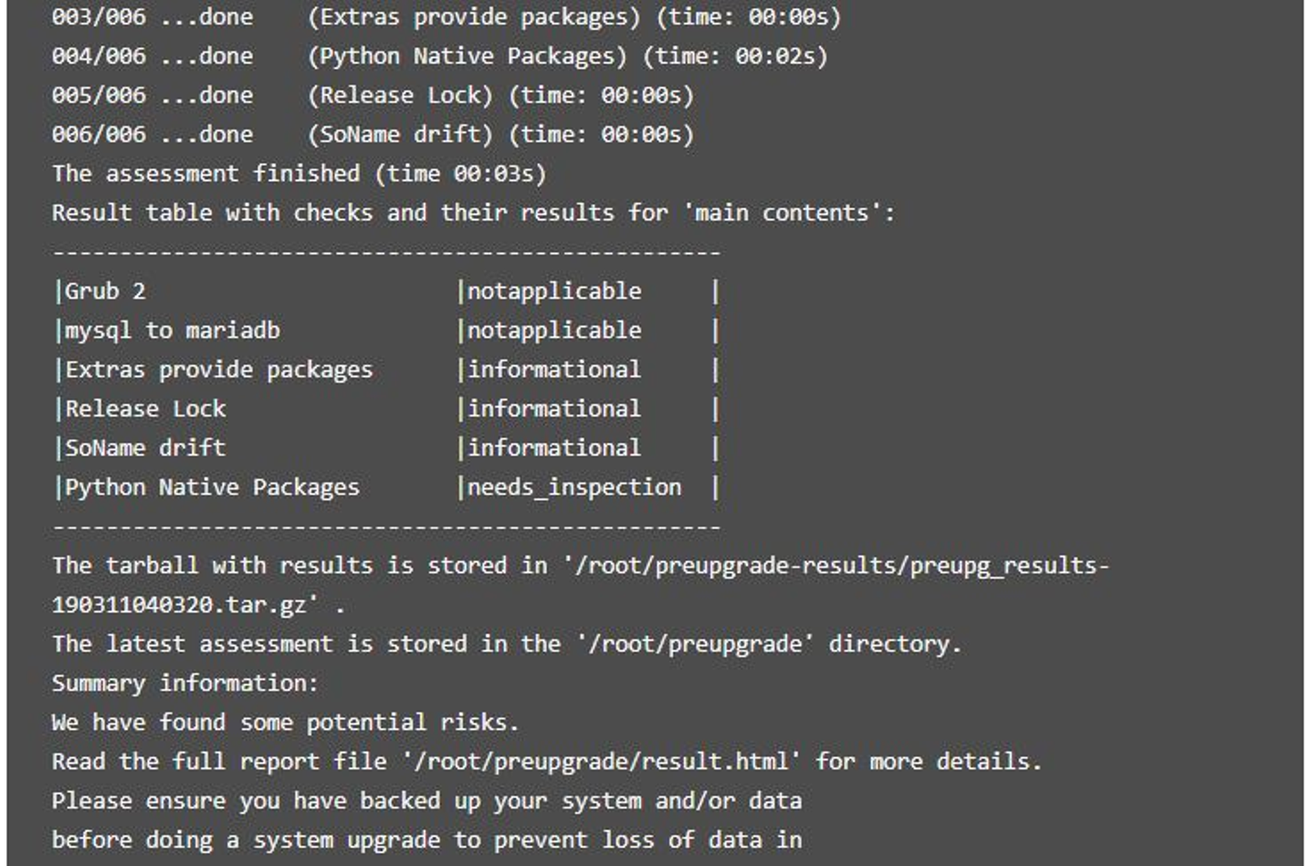The height and width of the screenshot is (866, 1315).
Task: Click the 'mysql to mariadb' check name
Action: tap(173, 331)
